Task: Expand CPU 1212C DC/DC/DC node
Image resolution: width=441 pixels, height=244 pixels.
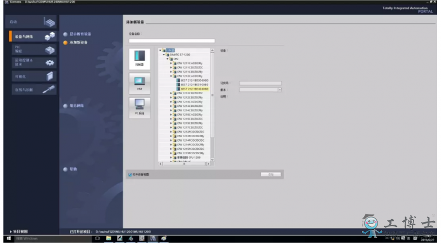Action: pyautogui.click(x=171, y=93)
